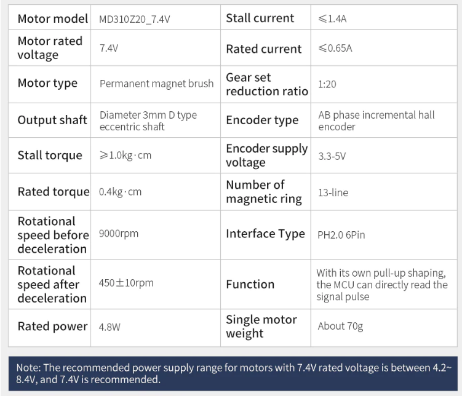The height and width of the screenshot is (396, 462).
Task: Select the About 70g motor weight value
Action: pos(340,327)
